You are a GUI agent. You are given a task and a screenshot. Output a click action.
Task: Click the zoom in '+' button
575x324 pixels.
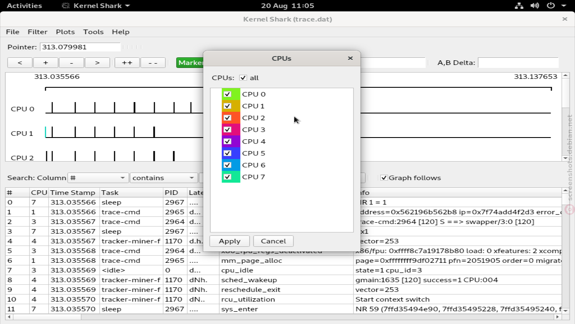[x=46, y=62]
